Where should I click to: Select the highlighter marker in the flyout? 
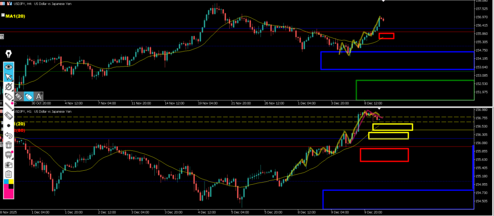(29, 96)
